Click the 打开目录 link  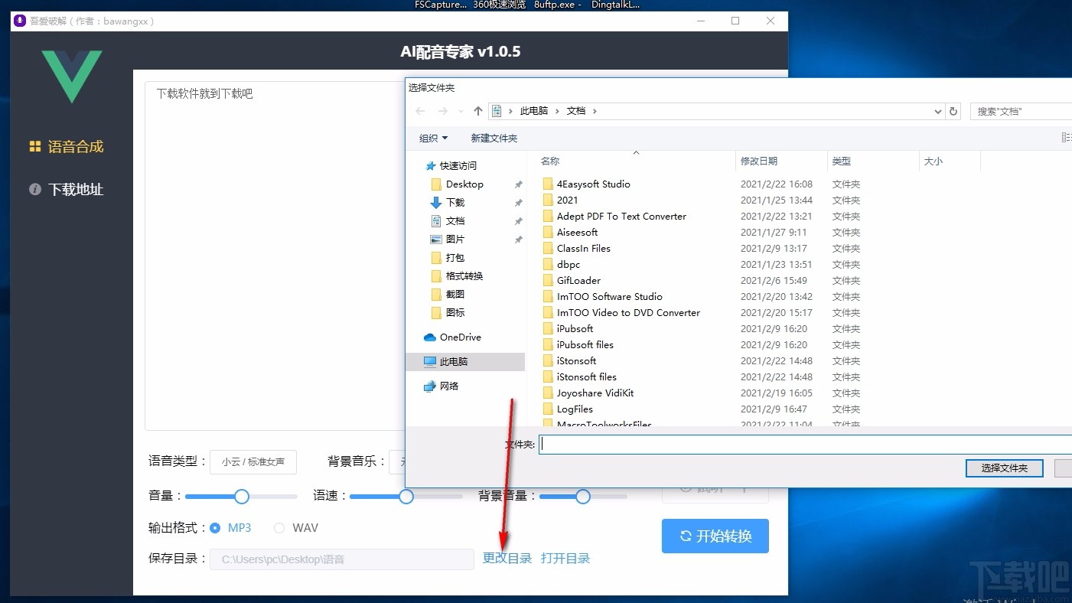coord(565,559)
